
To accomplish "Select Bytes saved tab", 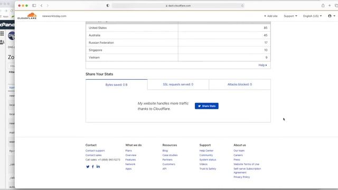I will point(116,84).
